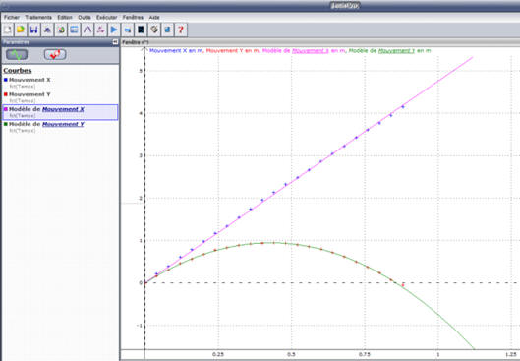520x361 pixels.
Task: Click the black square toolbar icon
Action: point(141,30)
